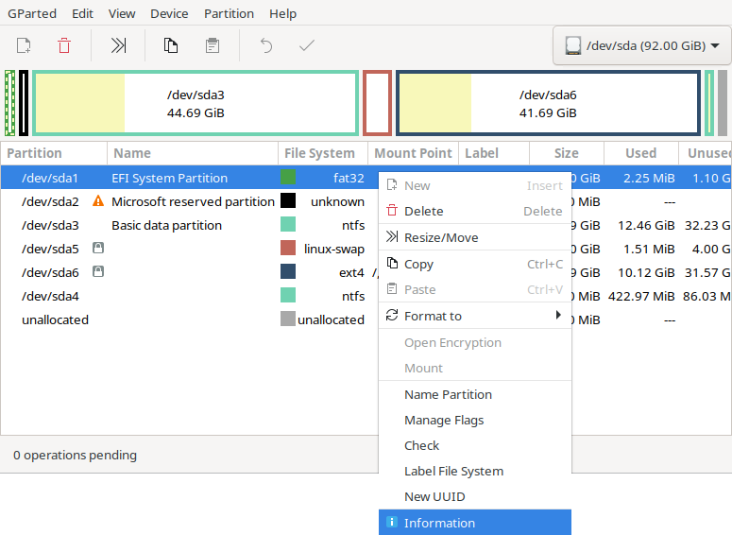This screenshot has width=732, height=535.
Task: Open the /dev/sda device selector dropdown
Action: (x=641, y=45)
